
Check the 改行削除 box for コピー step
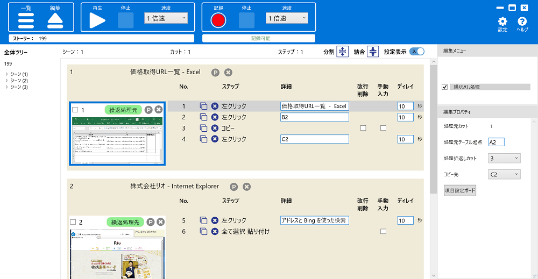363,128
